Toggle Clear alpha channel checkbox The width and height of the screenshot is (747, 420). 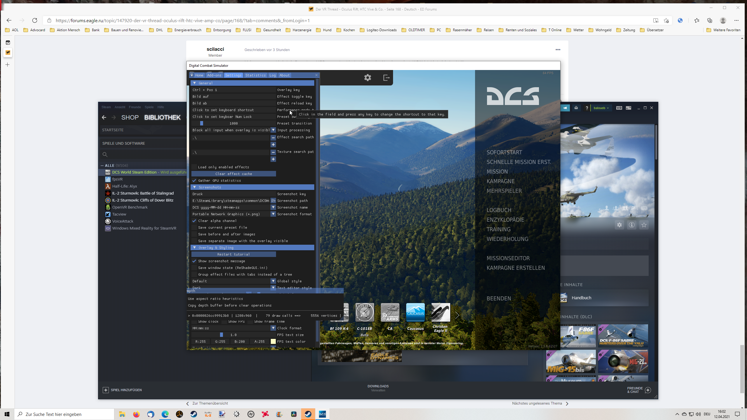pos(194,221)
